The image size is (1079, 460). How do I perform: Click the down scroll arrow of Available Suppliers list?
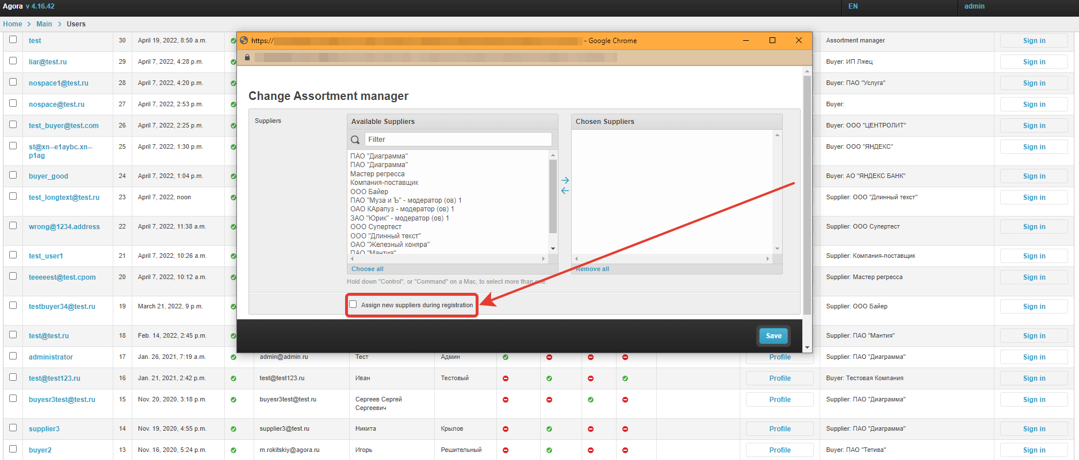(553, 249)
